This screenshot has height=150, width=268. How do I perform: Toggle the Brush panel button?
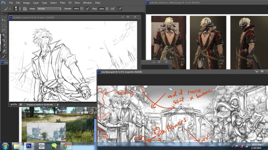(x=25, y=9)
